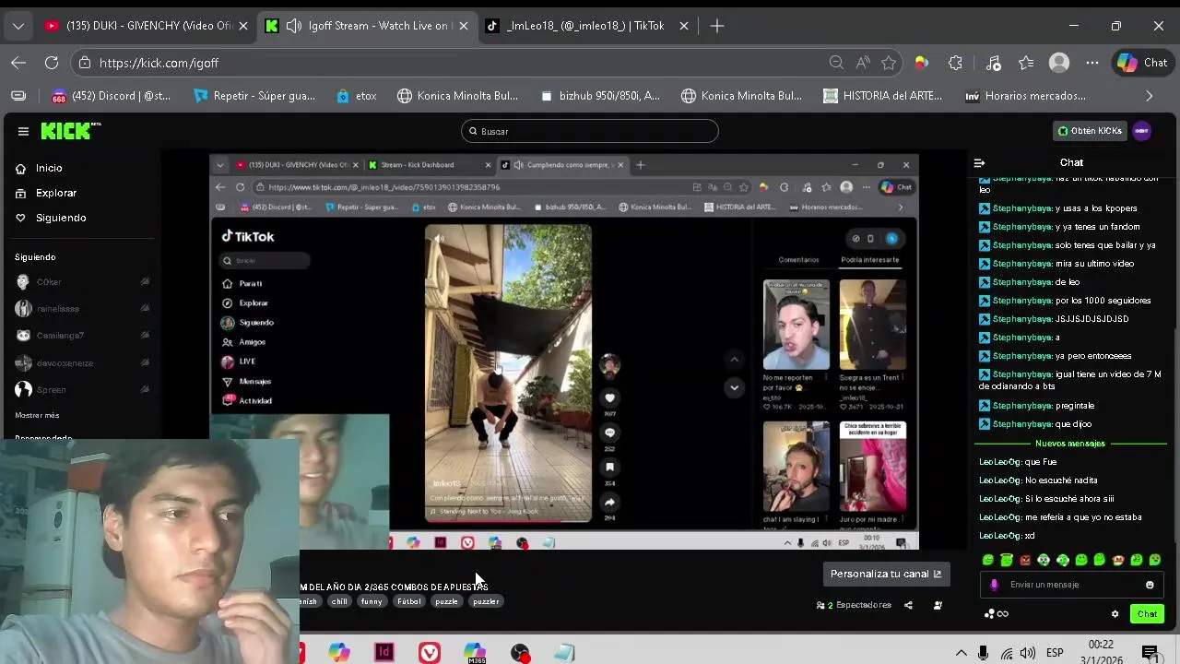
Task: Open the etox bookmark
Action: coord(357,96)
